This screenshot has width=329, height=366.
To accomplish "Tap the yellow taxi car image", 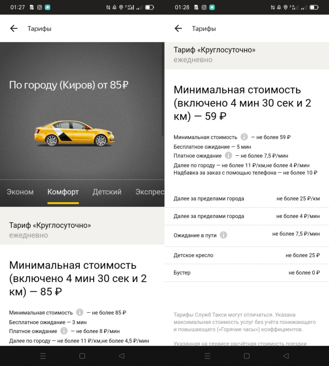I will point(75,133).
